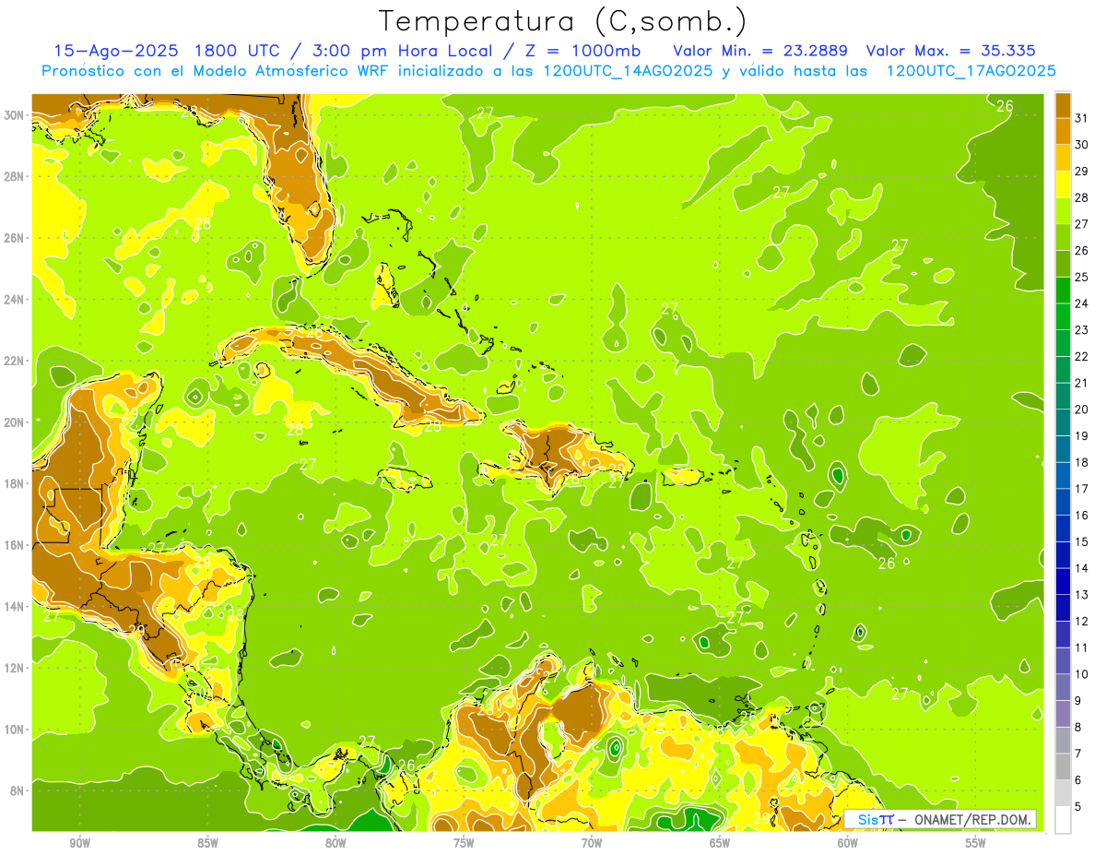
Task: Click the white legend swatch below 5
Action: pyautogui.click(x=1063, y=820)
